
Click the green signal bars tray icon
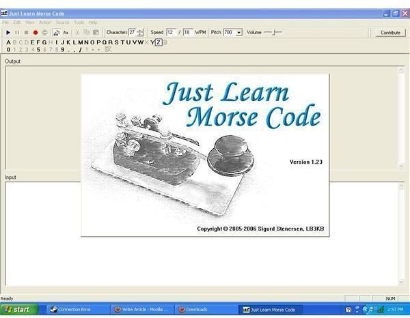pos(381,310)
